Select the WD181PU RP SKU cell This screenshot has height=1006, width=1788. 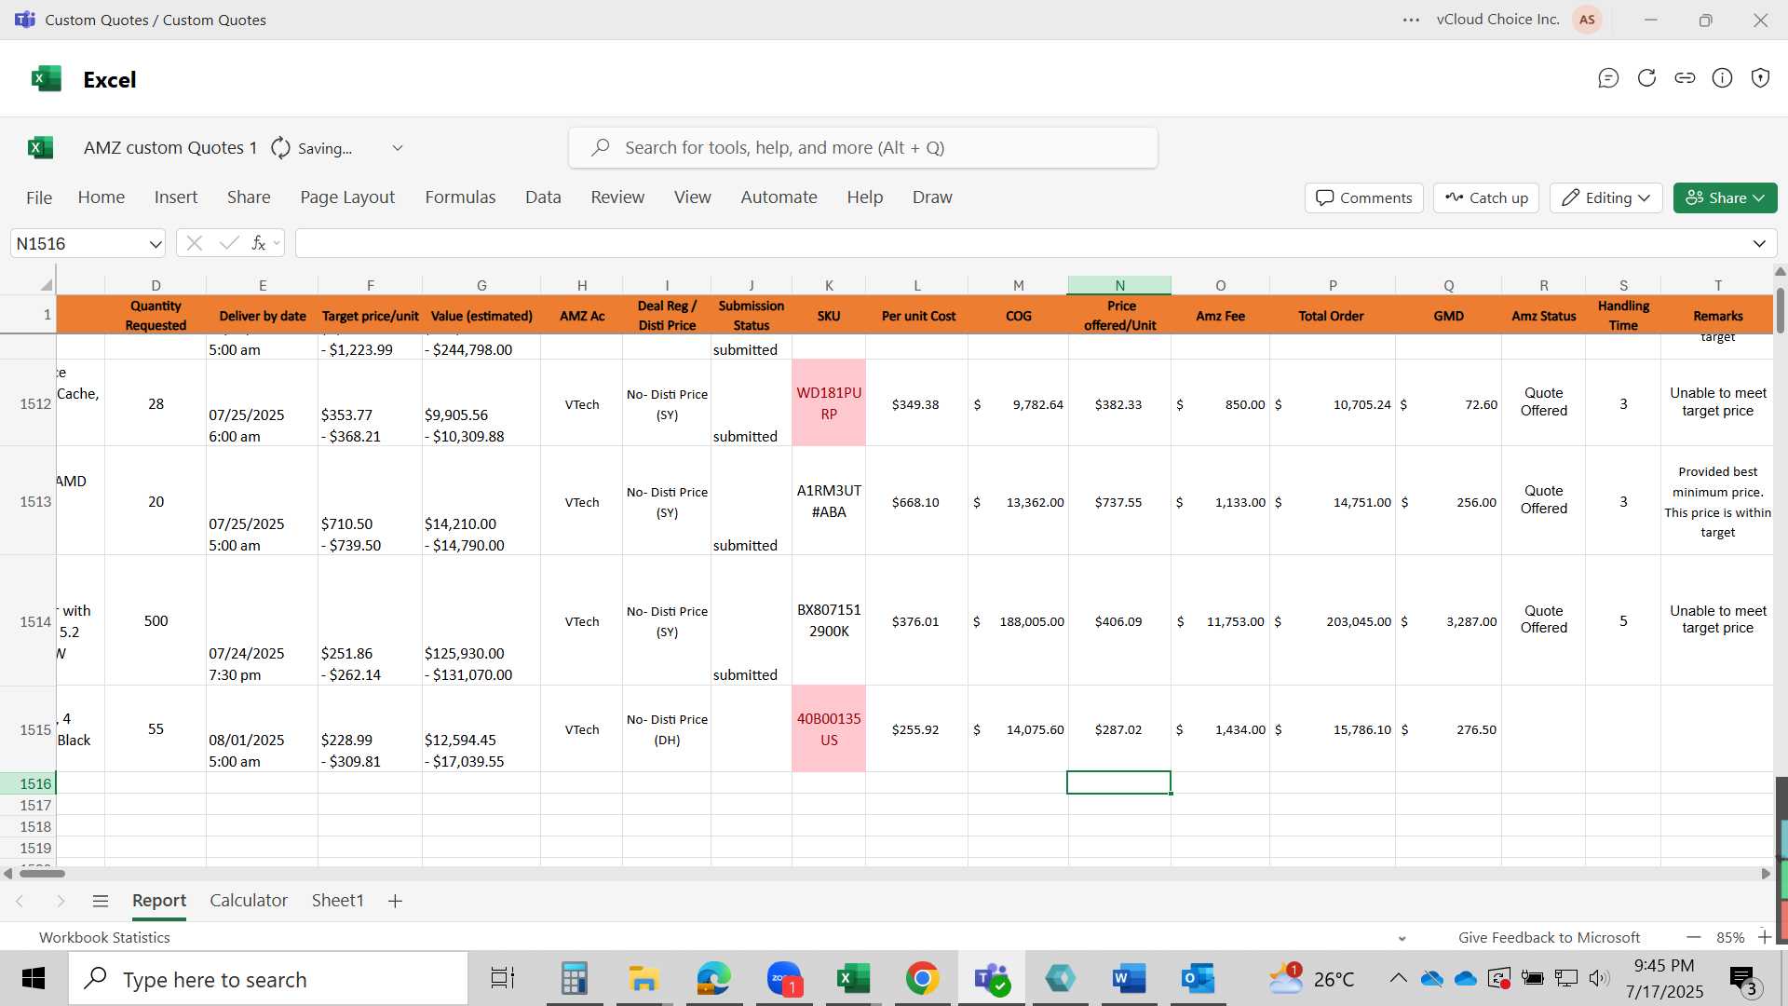point(829,403)
